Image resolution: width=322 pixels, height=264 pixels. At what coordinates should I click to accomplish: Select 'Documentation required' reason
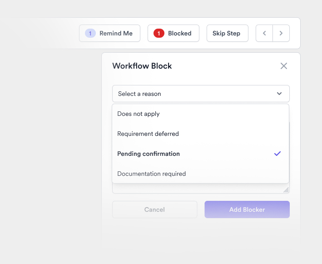point(151,174)
